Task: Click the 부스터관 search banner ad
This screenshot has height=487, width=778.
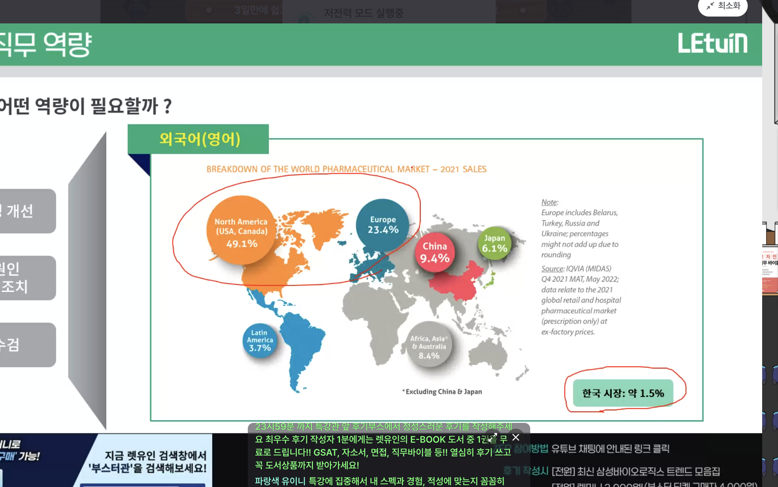Action: 148,462
